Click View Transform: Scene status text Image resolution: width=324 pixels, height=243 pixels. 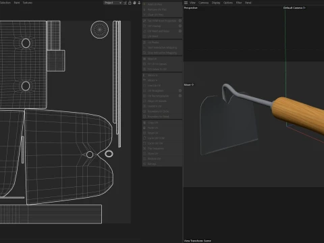tap(198, 241)
